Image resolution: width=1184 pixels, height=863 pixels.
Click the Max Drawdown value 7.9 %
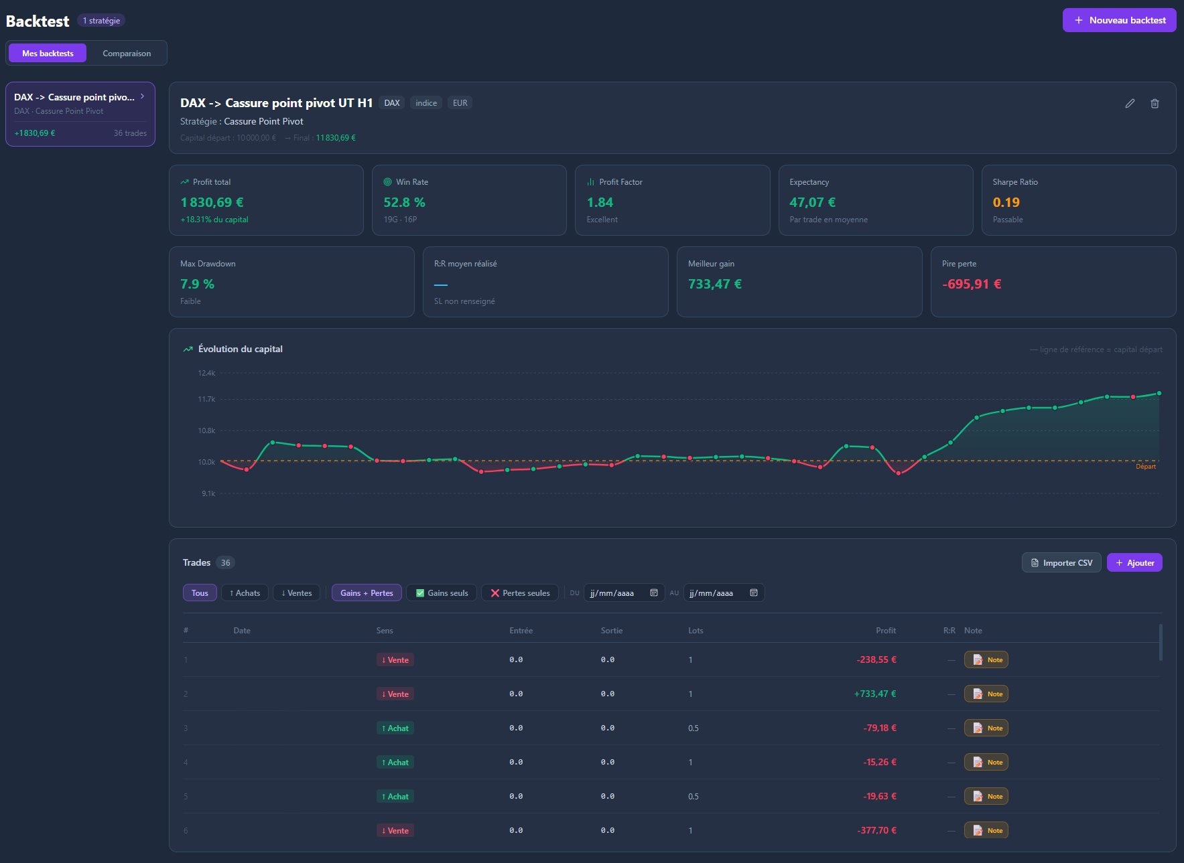coord(197,284)
